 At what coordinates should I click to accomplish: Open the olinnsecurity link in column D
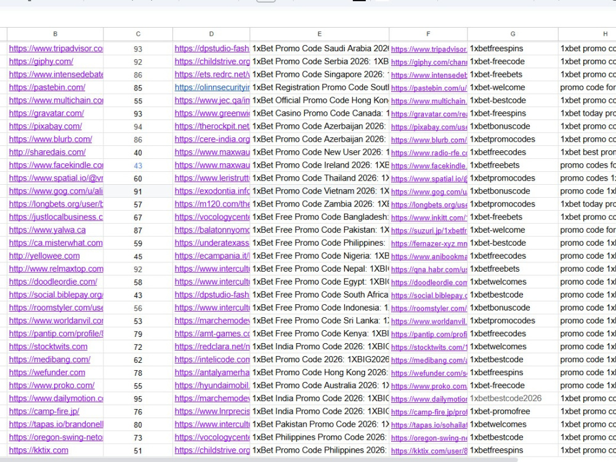coord(212,87)
